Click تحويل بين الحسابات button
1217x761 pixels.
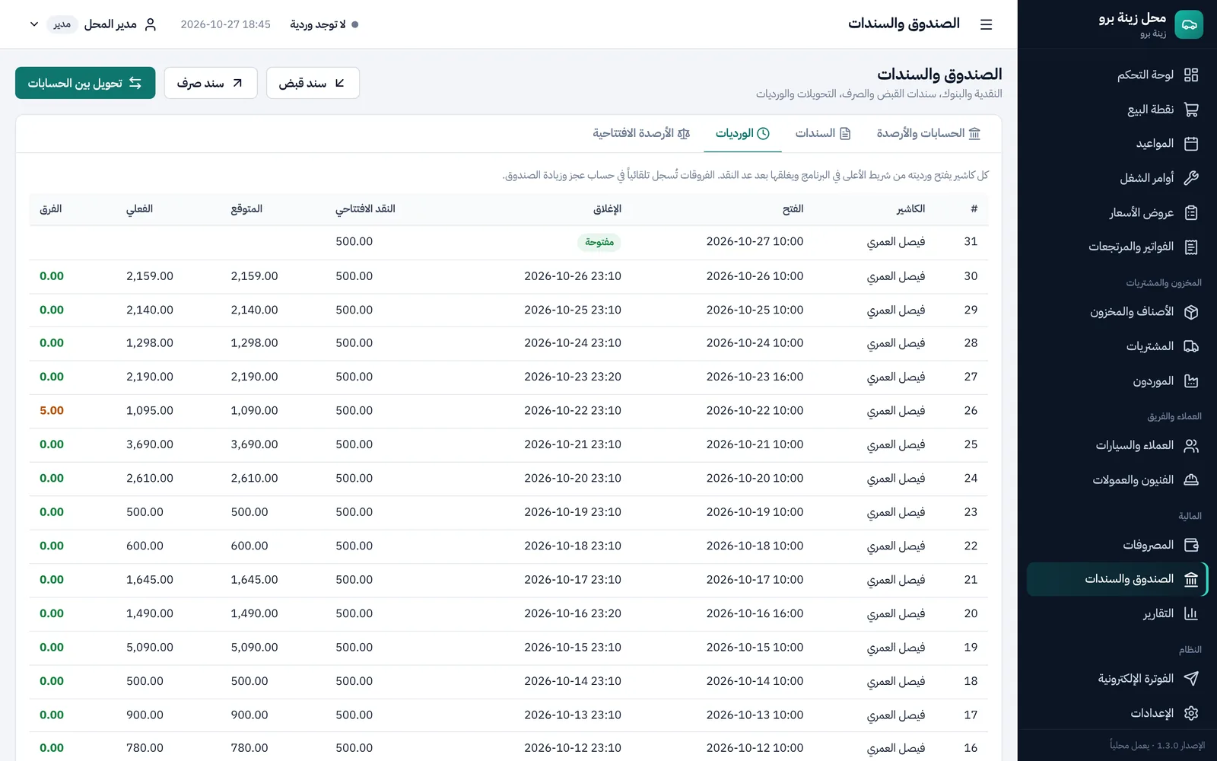coord(85,83)
